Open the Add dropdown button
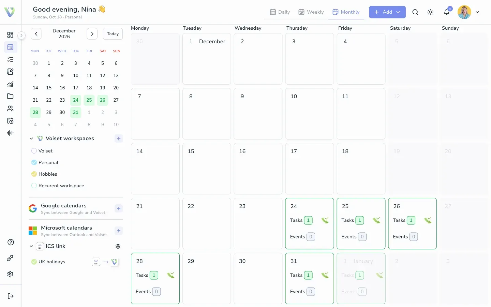The width and height of the screenshot is (491, 307). (x=387, y=12)
